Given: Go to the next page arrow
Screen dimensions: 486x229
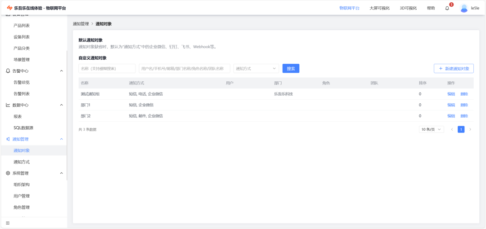Looking at the screenshot, I should [470, 129].
